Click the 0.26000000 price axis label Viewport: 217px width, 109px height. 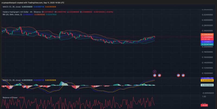(207, 31)
